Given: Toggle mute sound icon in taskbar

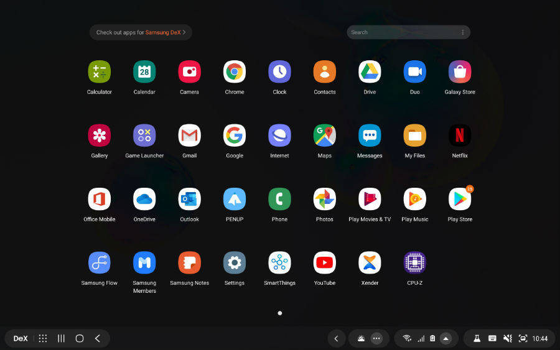Looking at the screenshot, I should [507, 338].
